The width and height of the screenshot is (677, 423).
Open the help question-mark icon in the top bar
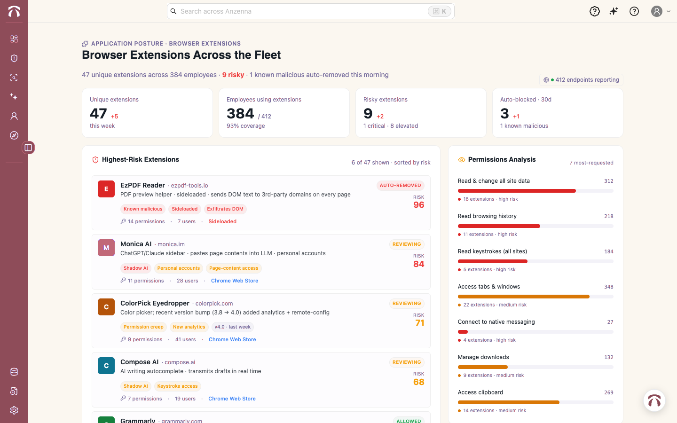(x=634, y=11)
